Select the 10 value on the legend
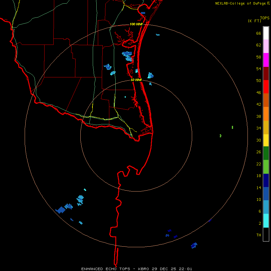This screenshot has height=271, width=271. 259,200
